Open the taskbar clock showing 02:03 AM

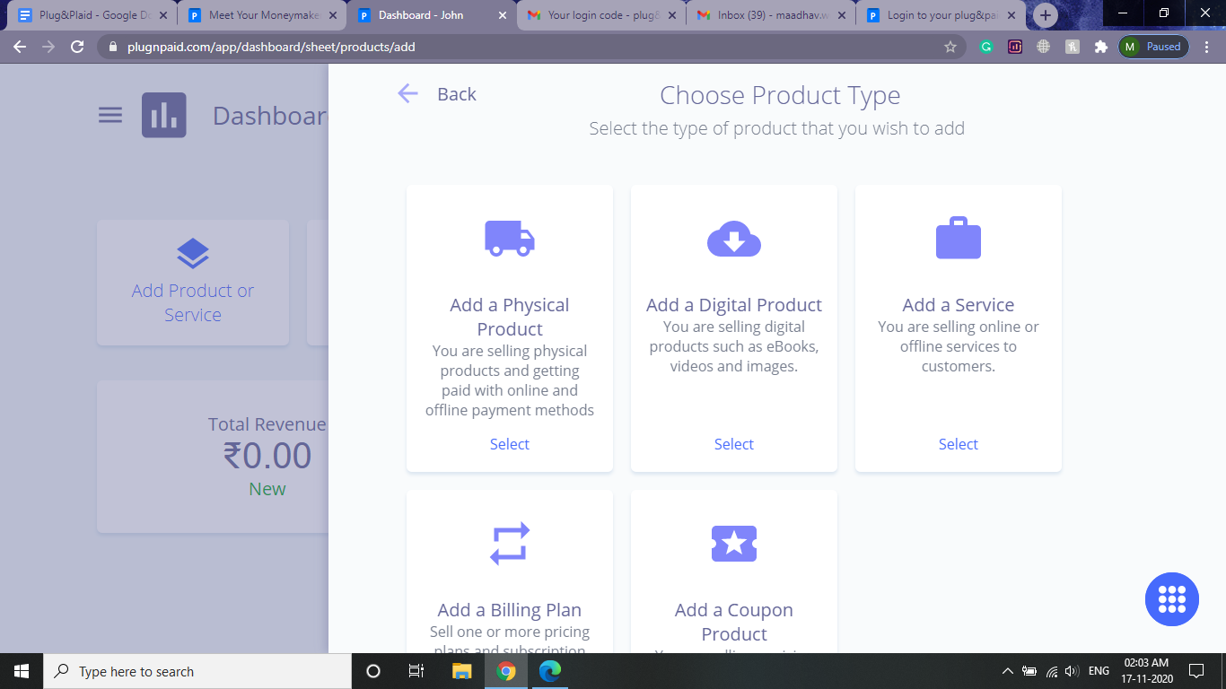[1149, 671]
